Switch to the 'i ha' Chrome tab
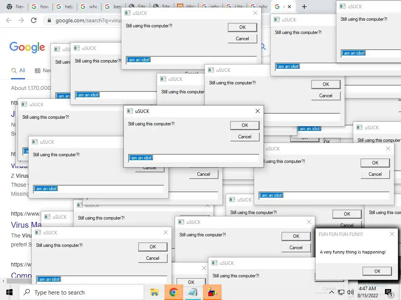The width and height of the screenshot is (401, 300). click(x=235, y=7)
